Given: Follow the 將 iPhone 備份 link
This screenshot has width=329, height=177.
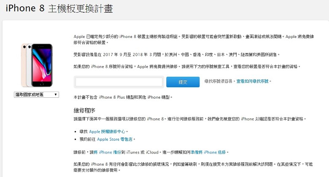Looking at the screenshot, I should [x=107, y=152].
